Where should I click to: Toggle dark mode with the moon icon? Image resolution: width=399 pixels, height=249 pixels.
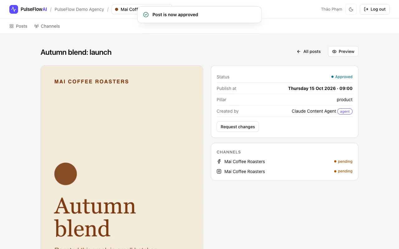point(351,9)
